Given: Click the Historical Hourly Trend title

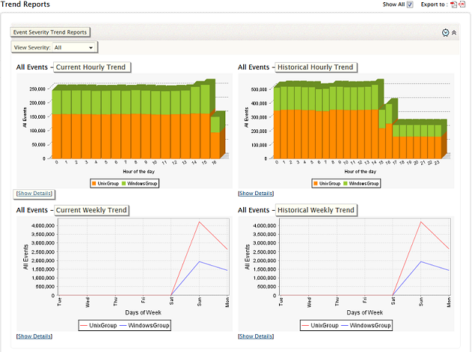Looking at the screenshot, I should click(315, 67).
